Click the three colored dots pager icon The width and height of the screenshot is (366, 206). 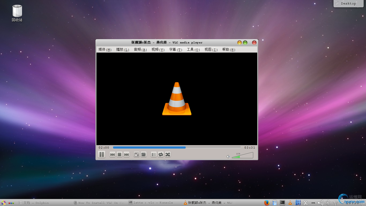(x=11, y=203)
